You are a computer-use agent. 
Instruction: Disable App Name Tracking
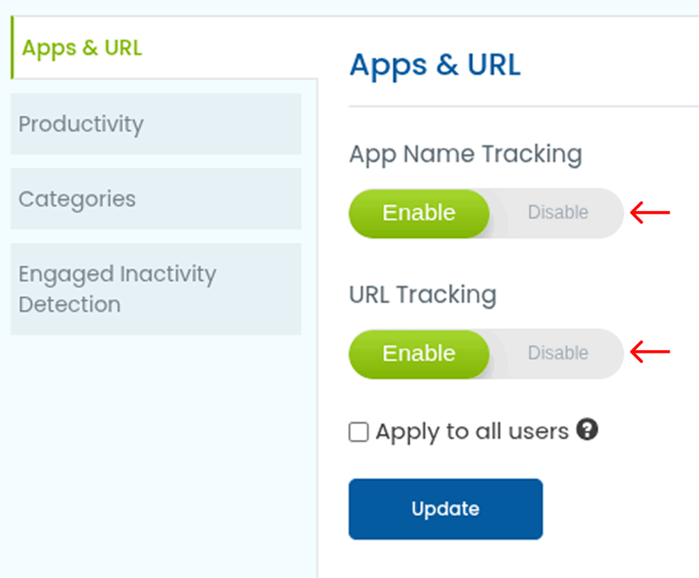[558, 213]
